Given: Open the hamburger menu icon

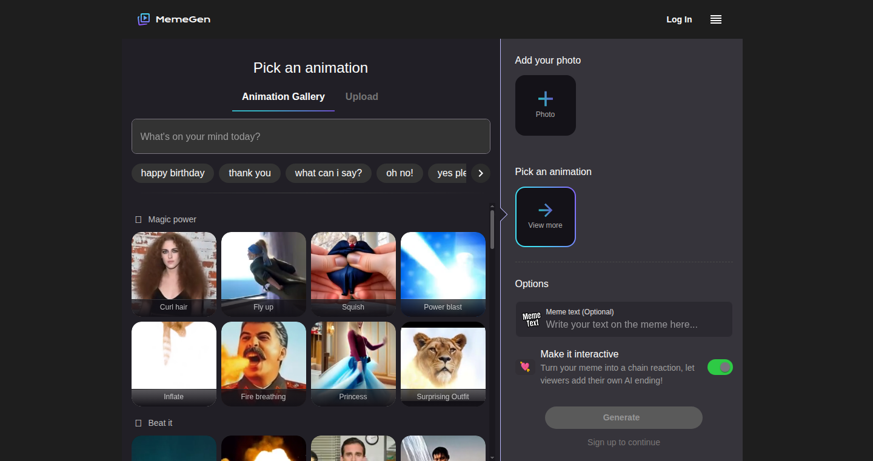Looking at the screenshot, I should coord(716,19).
